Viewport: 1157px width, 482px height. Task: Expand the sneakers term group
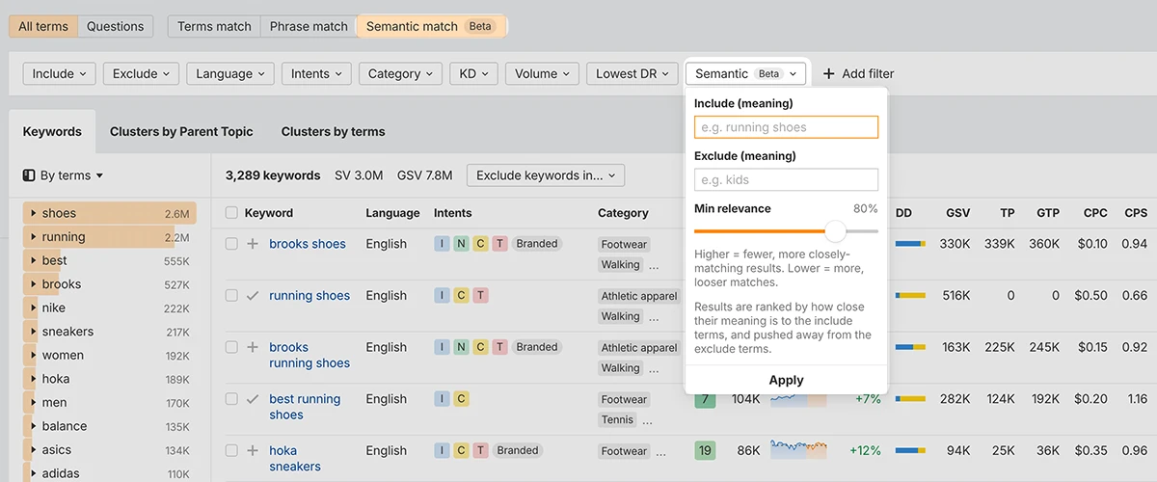34,332
